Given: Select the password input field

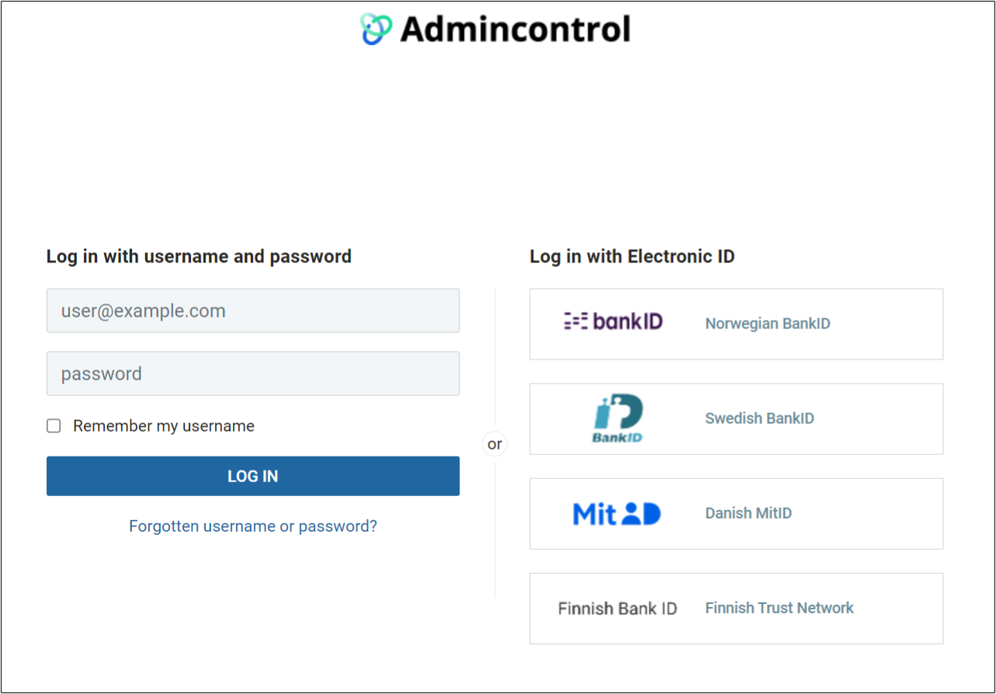Looking at the screenshot, I should click(x=253, y=373).
